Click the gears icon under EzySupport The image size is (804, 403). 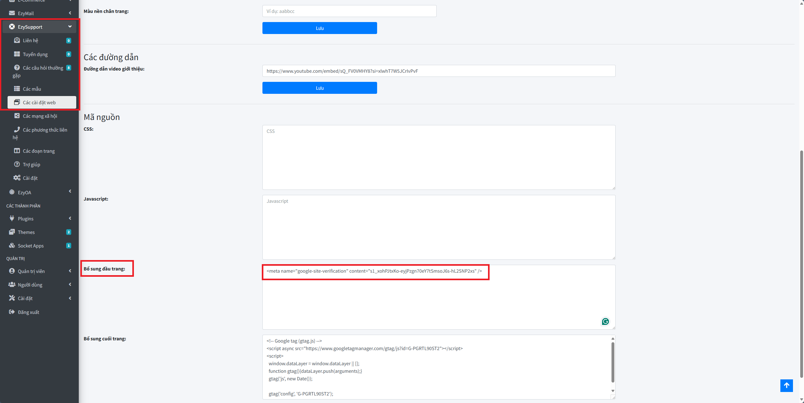(x=17, y=178)
